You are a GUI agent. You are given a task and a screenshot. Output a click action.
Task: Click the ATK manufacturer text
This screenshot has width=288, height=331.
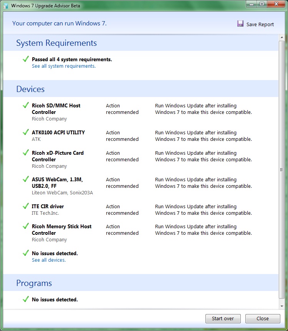[36, 139]
